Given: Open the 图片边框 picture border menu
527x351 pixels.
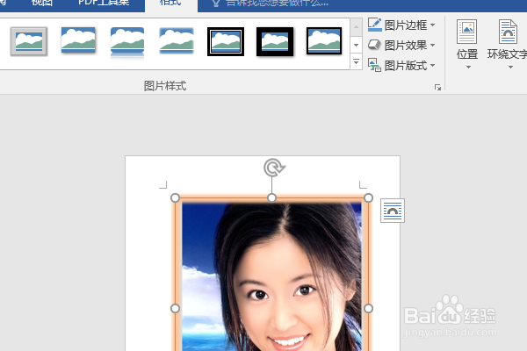Looking at the screenshot, I should click(x=401, y=25).
